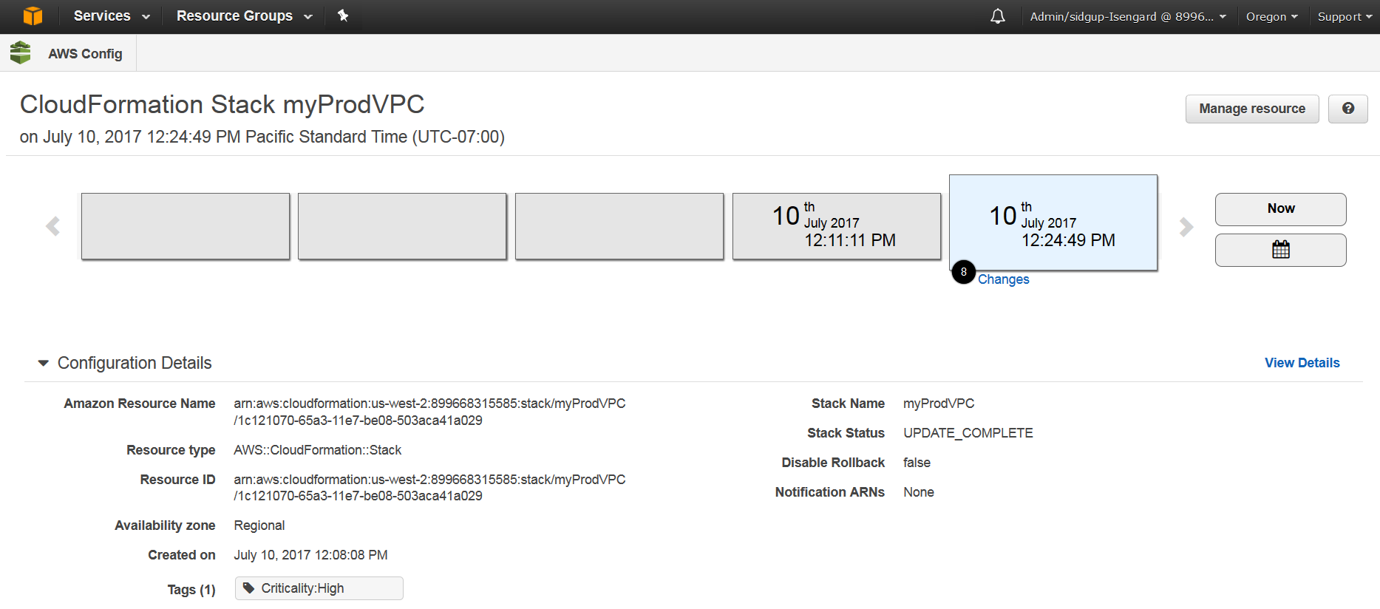Go to later timeline with right arrow
Screen dimensions: 1380x609
click(1186, 226)
